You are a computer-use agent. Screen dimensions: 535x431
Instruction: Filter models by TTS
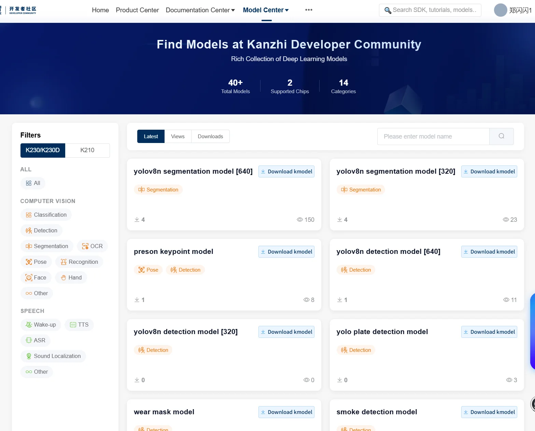point(79,325)
